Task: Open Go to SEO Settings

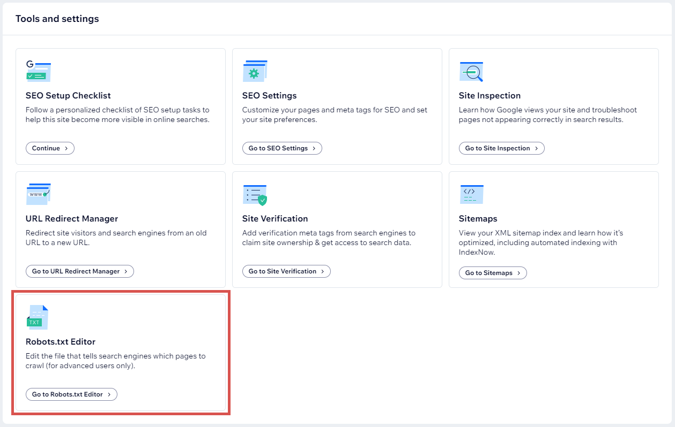Action: pyautogui.click(x=282, y=148)
